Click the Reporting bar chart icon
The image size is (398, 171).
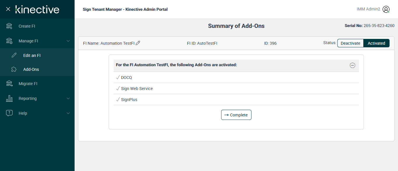tap(9, 98)
